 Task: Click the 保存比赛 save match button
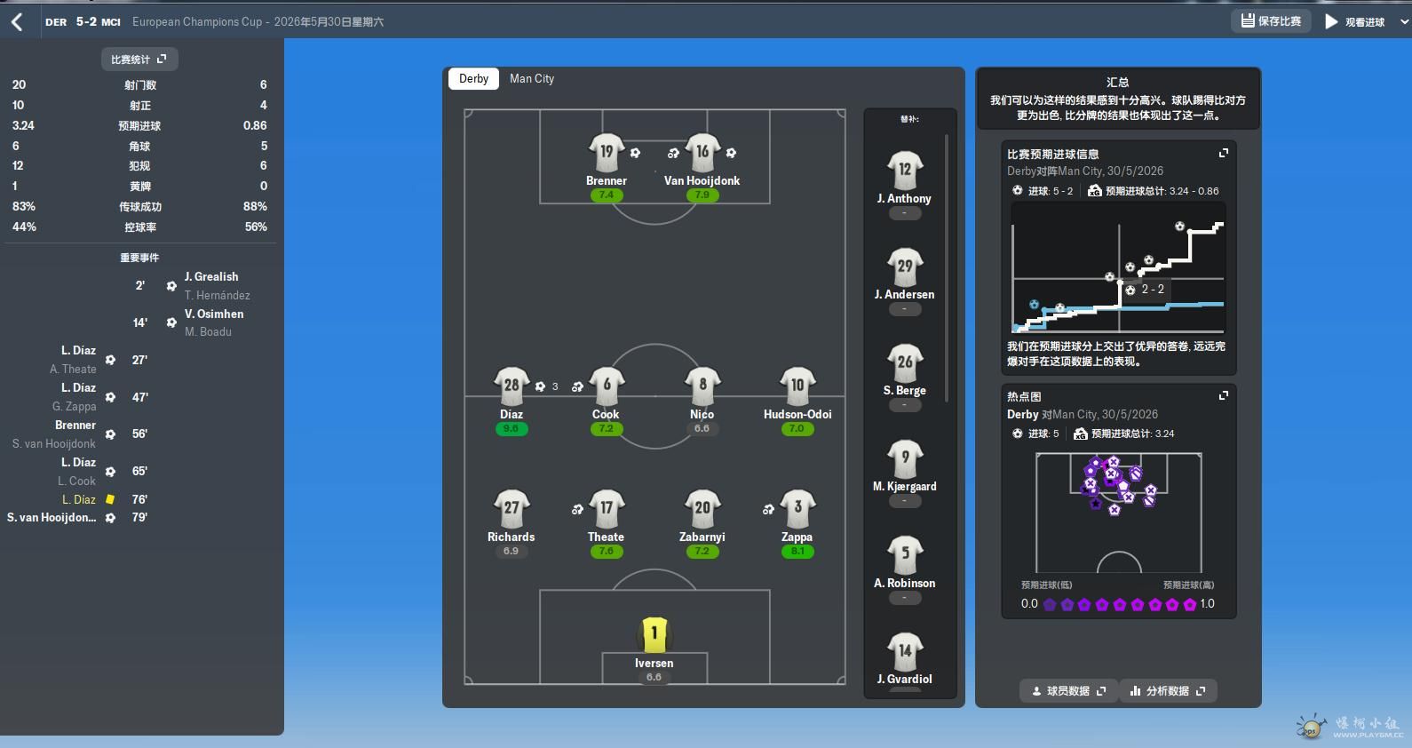pos(1271,21)
